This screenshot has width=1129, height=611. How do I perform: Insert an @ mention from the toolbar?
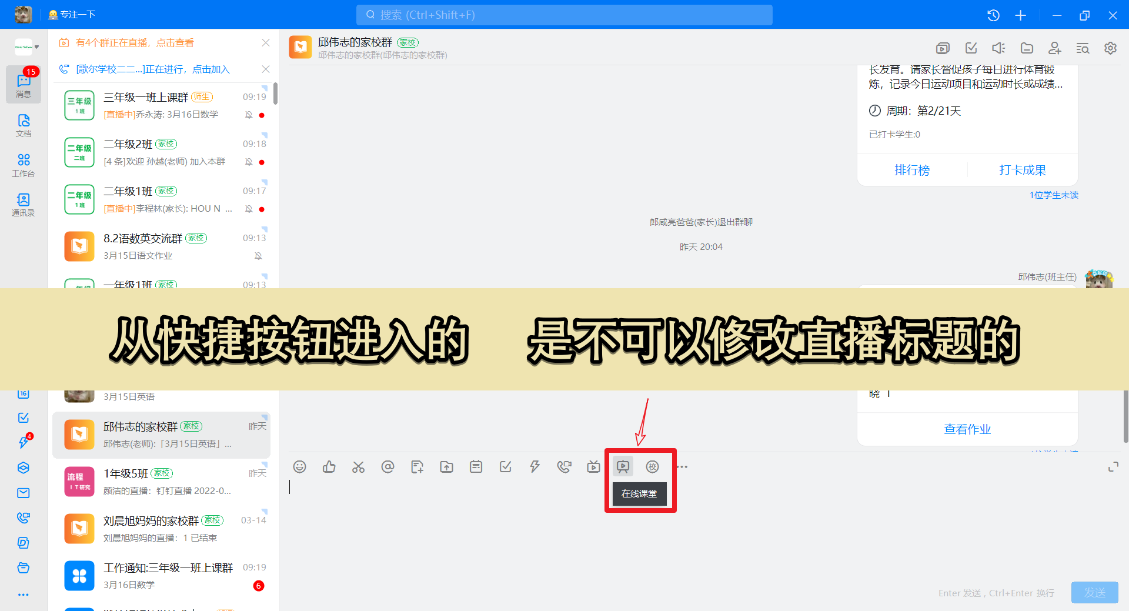tap(388, 467)
